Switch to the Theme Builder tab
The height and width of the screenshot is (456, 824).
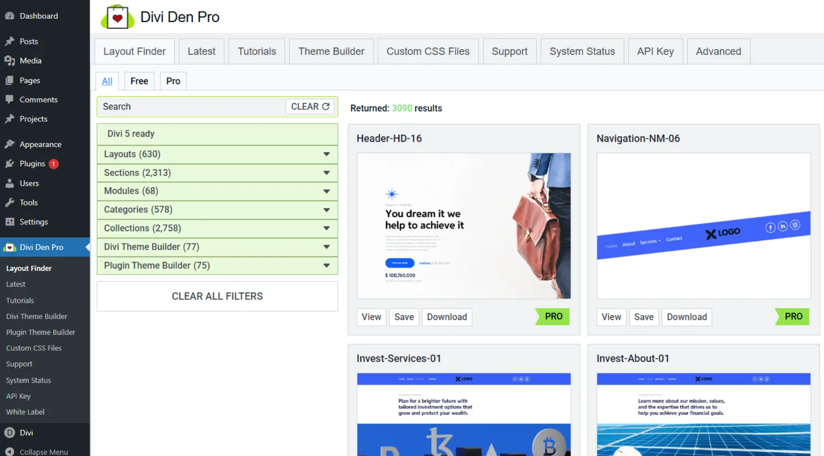tap(331, 51)
